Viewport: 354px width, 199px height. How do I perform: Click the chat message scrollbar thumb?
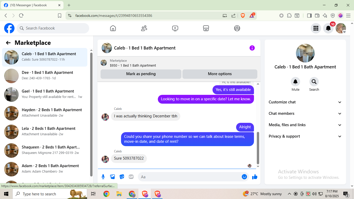tap(258, 148)
